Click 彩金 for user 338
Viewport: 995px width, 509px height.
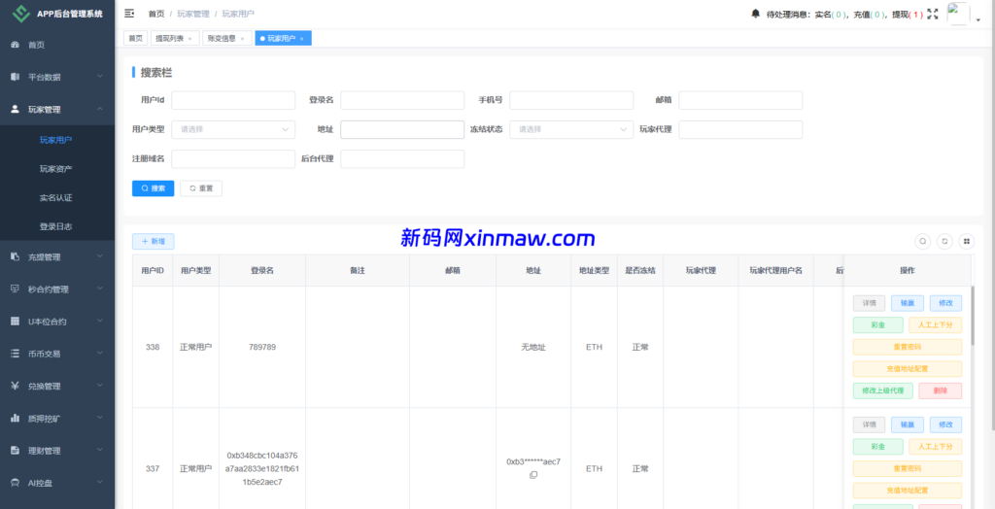(877, 325)
